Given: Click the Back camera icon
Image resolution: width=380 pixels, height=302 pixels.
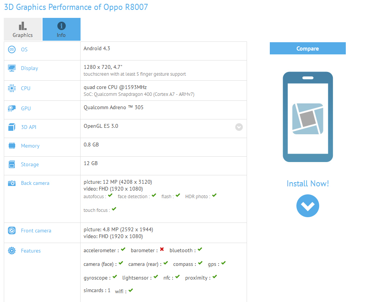Looking at the screenshot, I should click(12, 183).
